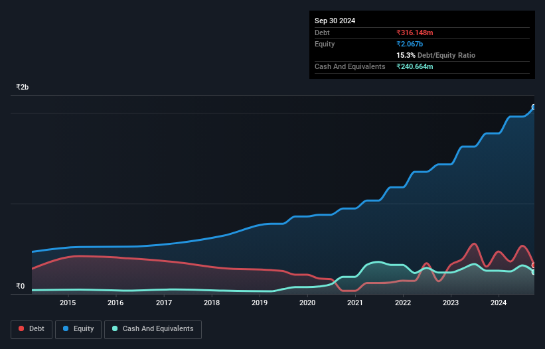Click the 2022 x-axis label
The image size is (545, 349).
tap(403, 303)
